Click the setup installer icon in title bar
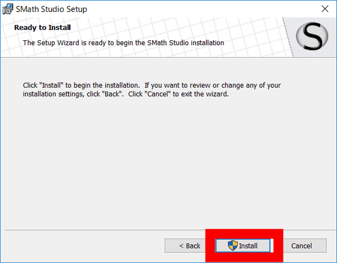Image resolution: width=337 pixels, height=263 pixels. coord(7,9)
